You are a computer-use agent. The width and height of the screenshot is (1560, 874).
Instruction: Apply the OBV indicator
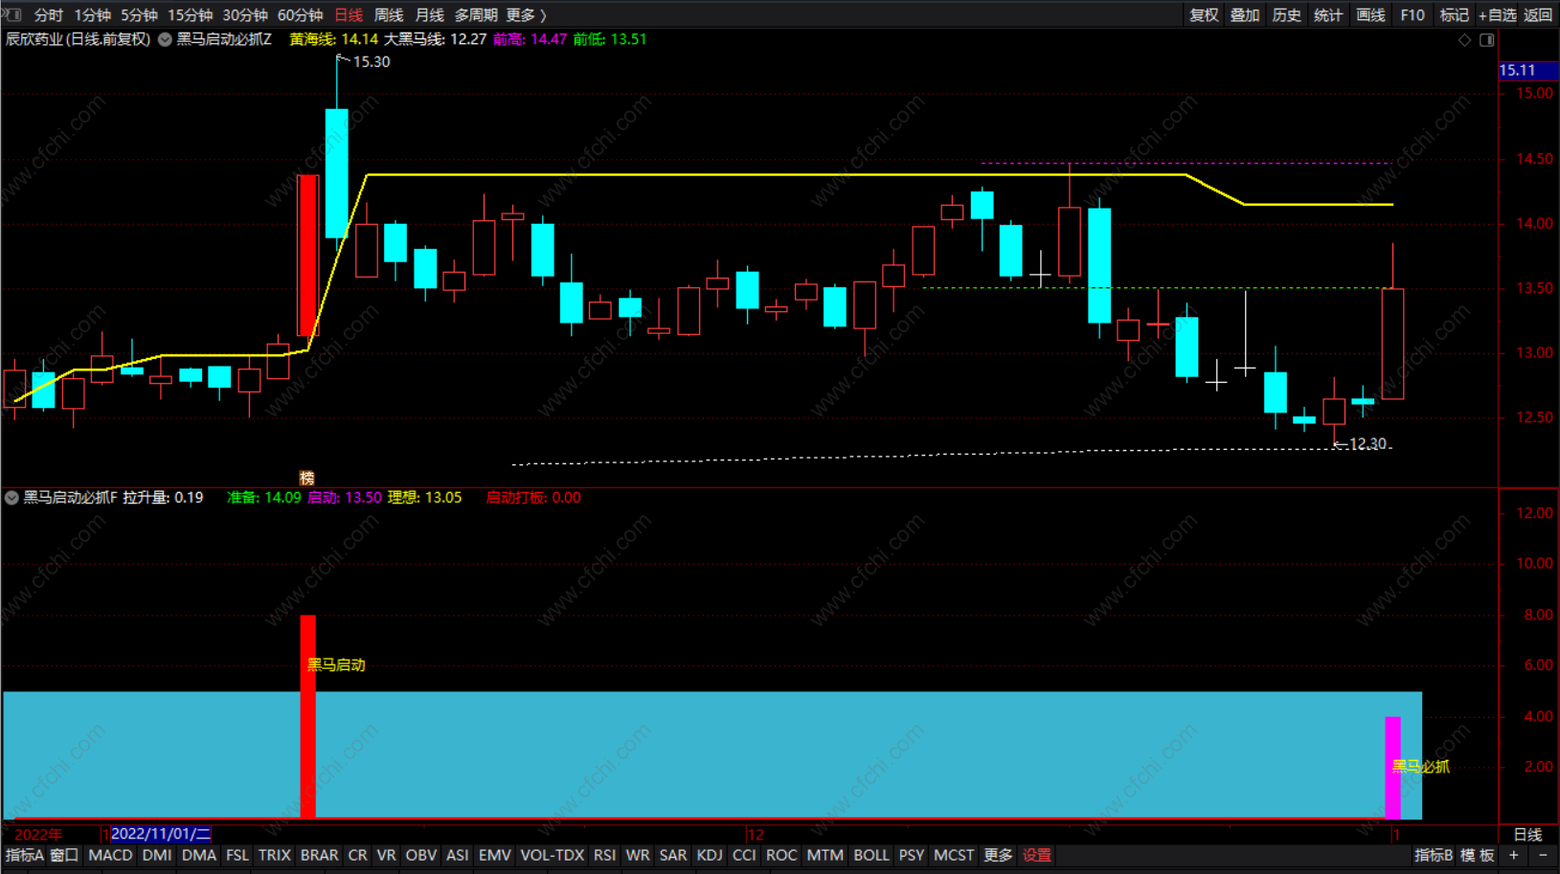[x=420, y=856]
